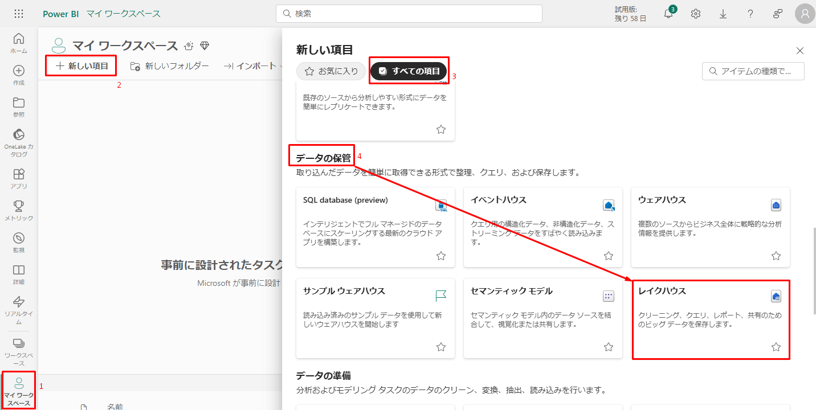Image resolution: width=816 pixels, height=410 pixels.
Task: Click 新しいフォルダー button
Action: pyautogui.click(x=170, y=66)
